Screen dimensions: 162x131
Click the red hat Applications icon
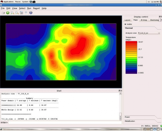click(2, 2)
